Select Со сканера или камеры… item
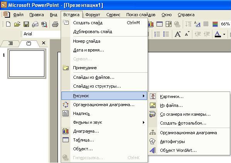This screenshot has width=231, height=163. pos(189,114)
